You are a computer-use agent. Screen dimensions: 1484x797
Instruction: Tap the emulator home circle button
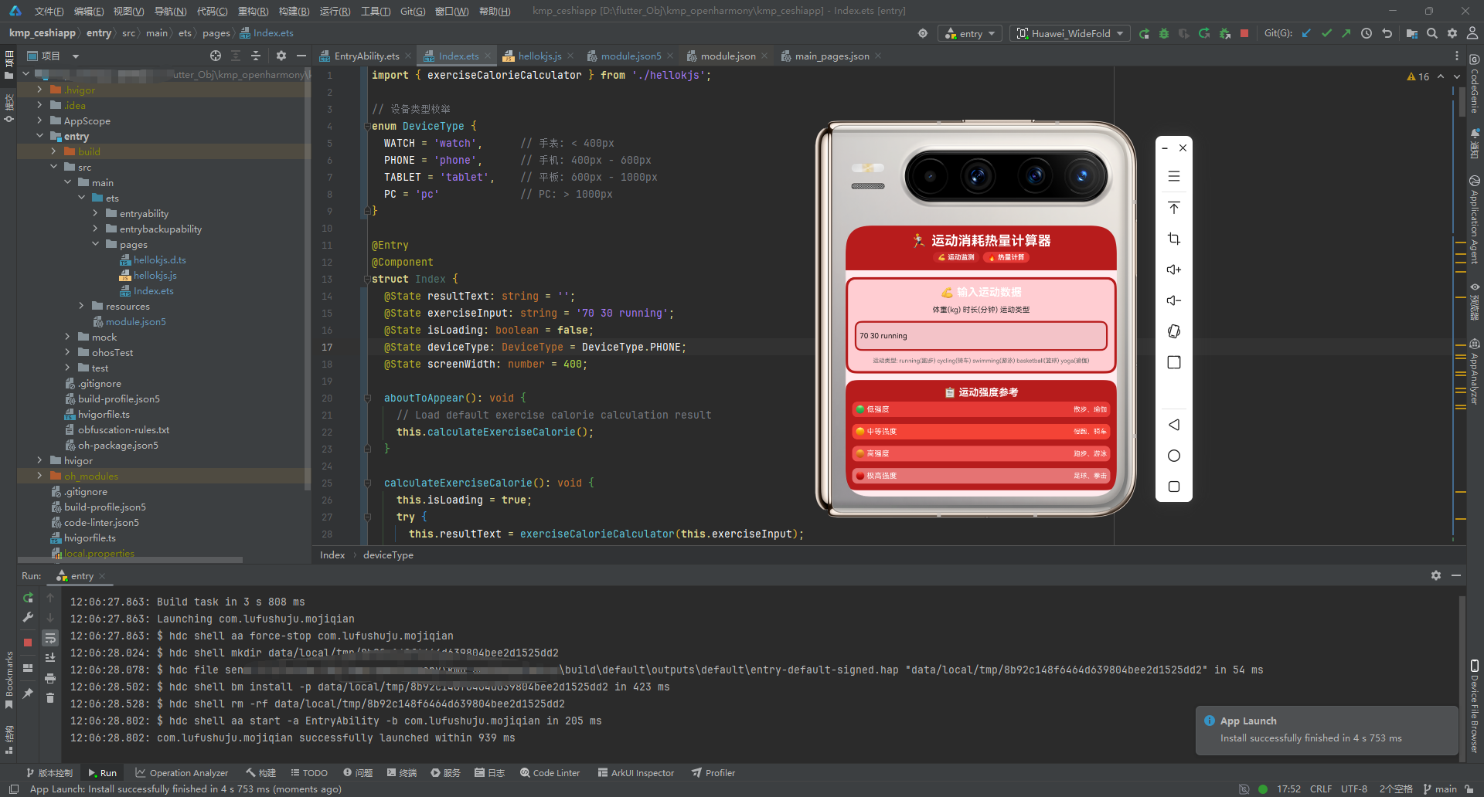(x=1174, y=456)
